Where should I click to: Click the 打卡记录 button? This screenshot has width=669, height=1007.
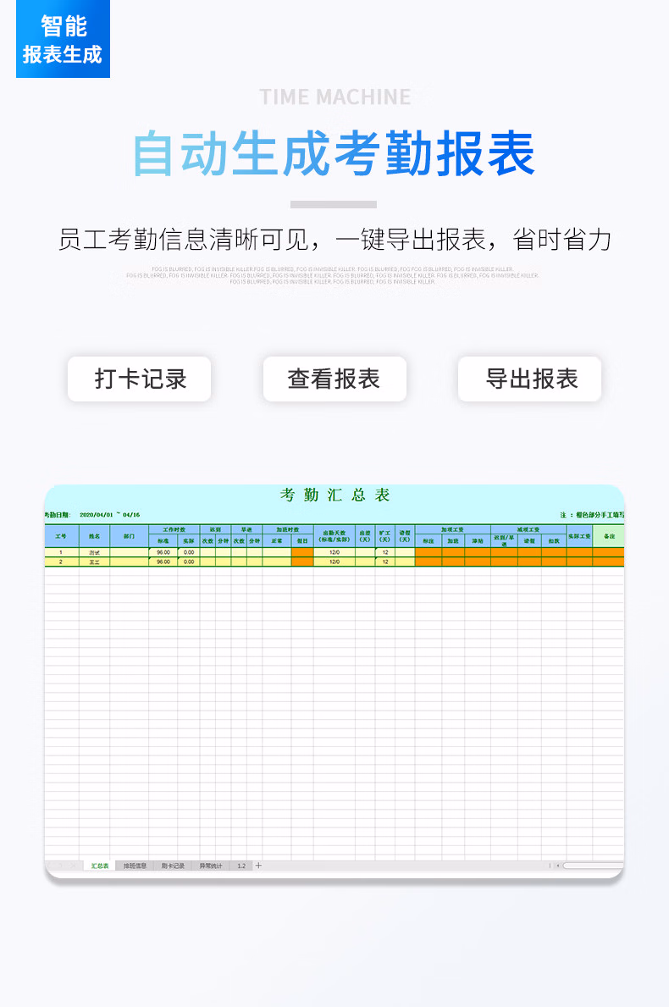(140, 379)
